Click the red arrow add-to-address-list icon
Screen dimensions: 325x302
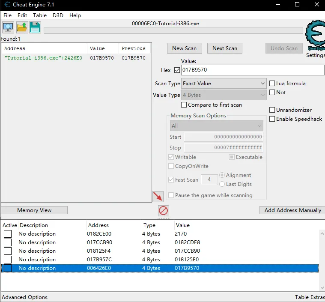158,197
